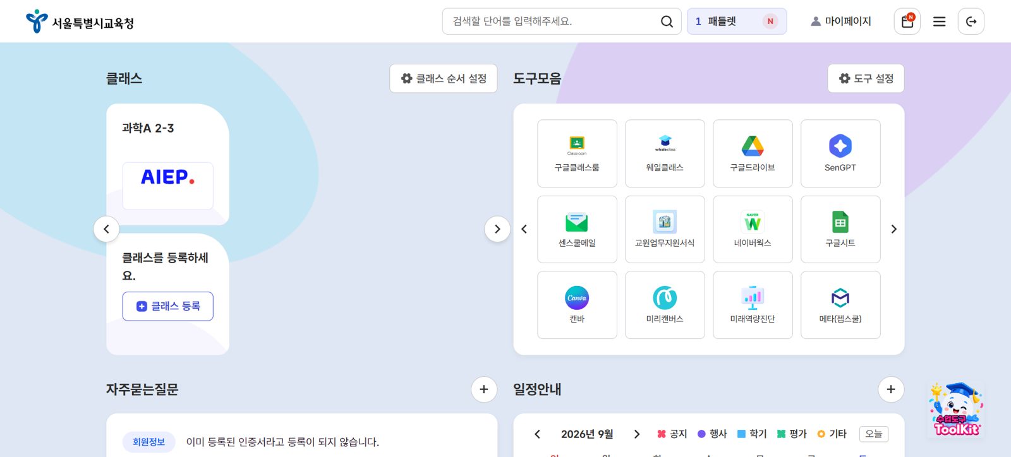Open 교원업무지원서식 tool
This screenshot has width=1011, height=457.
(665, 229)
